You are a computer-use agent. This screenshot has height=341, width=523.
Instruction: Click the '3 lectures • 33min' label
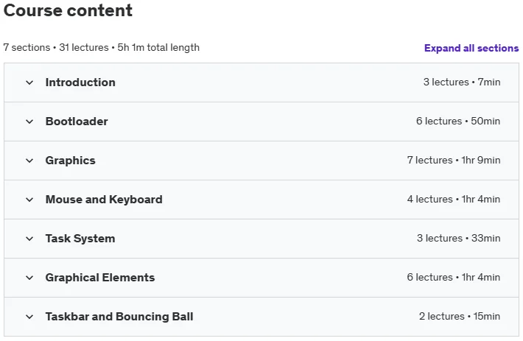pyautogui.click(x=458, y=238)
